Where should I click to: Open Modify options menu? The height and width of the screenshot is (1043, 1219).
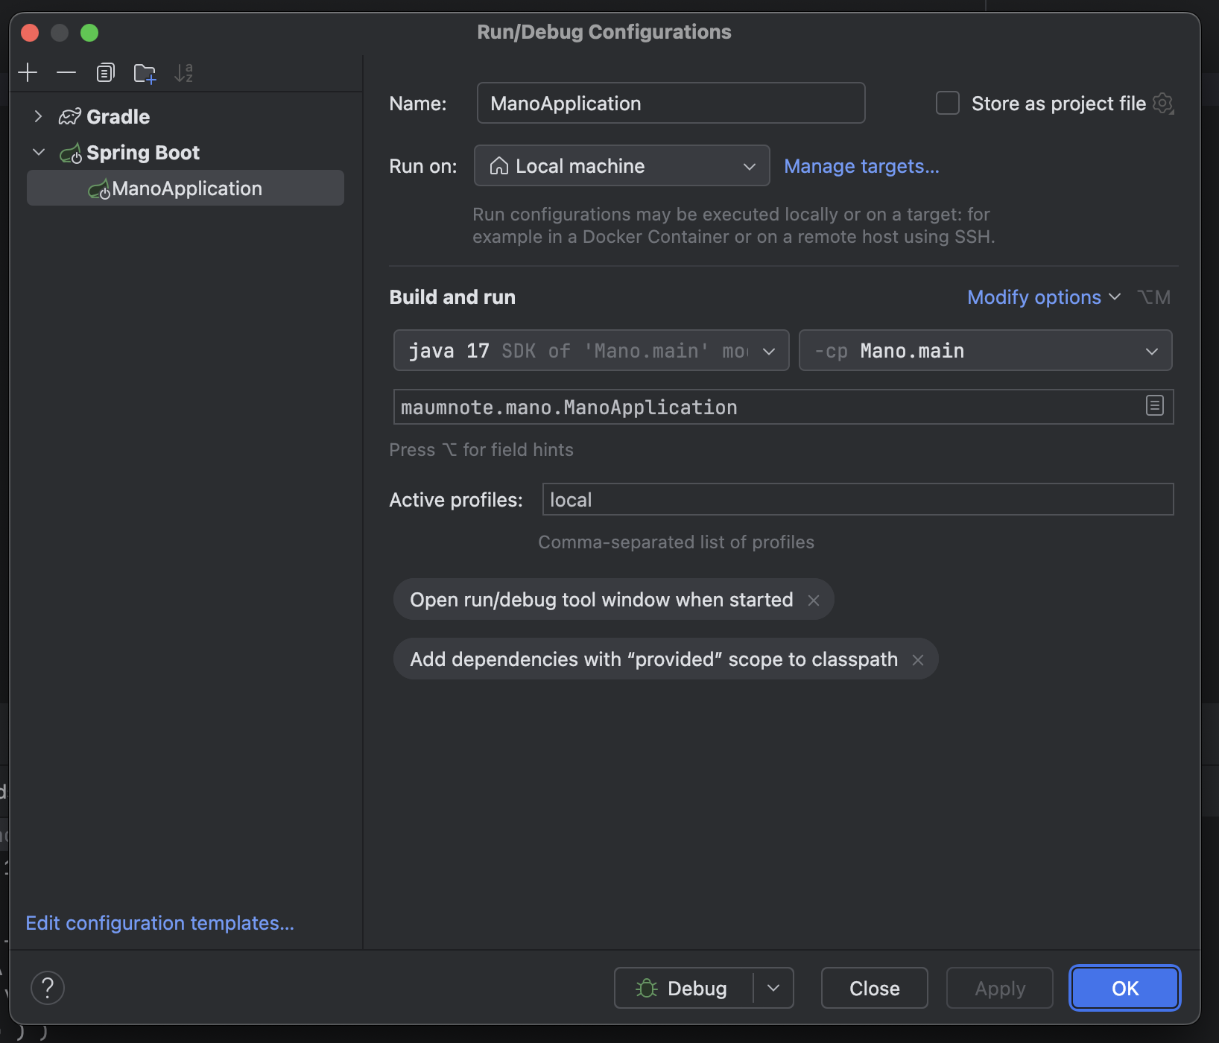(1043, 297)
